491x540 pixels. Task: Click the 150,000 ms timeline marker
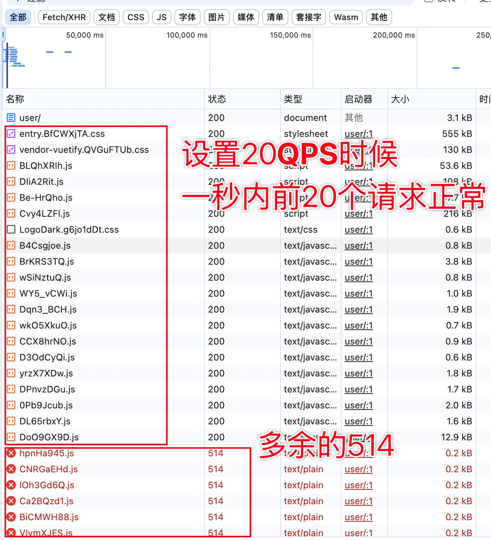coord(290,35)
